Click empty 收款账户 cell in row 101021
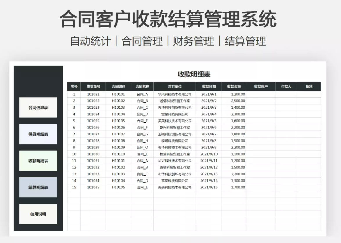The height and width of the screenshot is (243, 341). (261, 94)
